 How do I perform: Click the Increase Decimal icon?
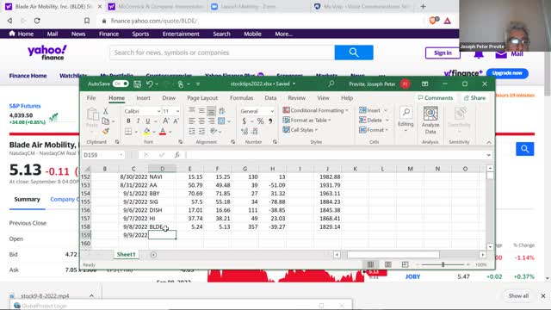(245, 132)
